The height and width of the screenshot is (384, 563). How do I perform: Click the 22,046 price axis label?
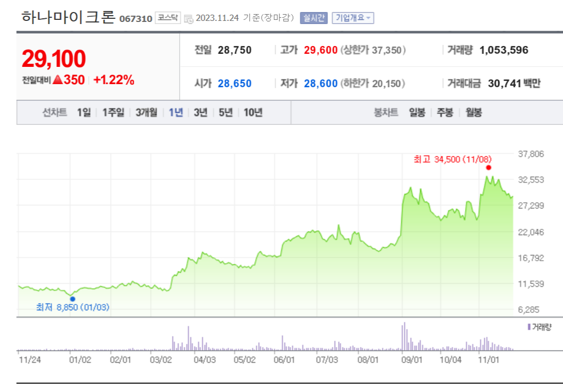(531, 232)
